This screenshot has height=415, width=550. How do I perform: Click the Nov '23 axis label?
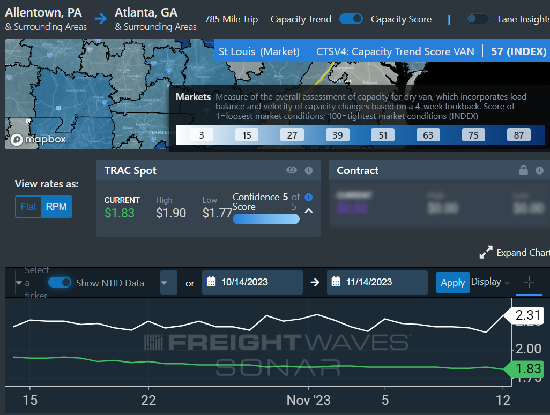[309, 400]
